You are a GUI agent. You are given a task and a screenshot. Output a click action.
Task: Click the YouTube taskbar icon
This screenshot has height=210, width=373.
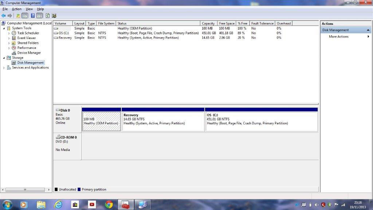pos(92,205)
